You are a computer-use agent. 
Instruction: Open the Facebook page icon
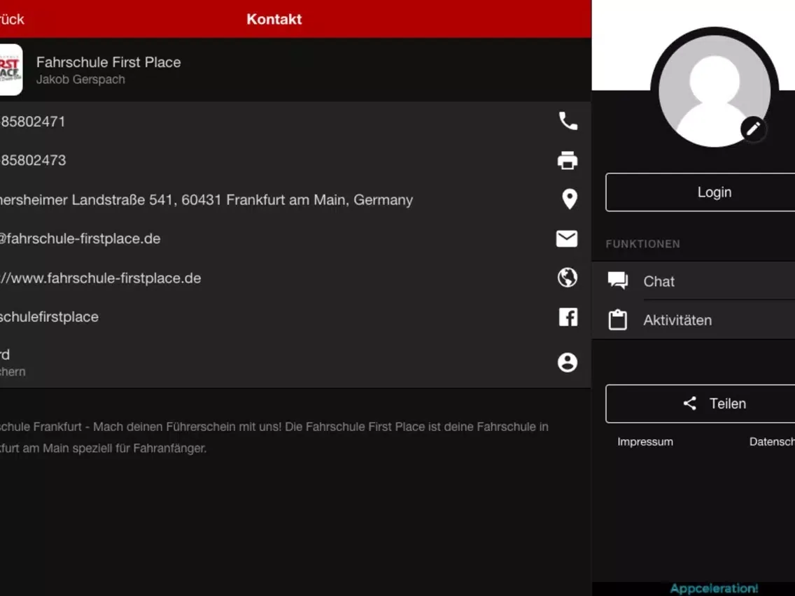click(568, 318)
